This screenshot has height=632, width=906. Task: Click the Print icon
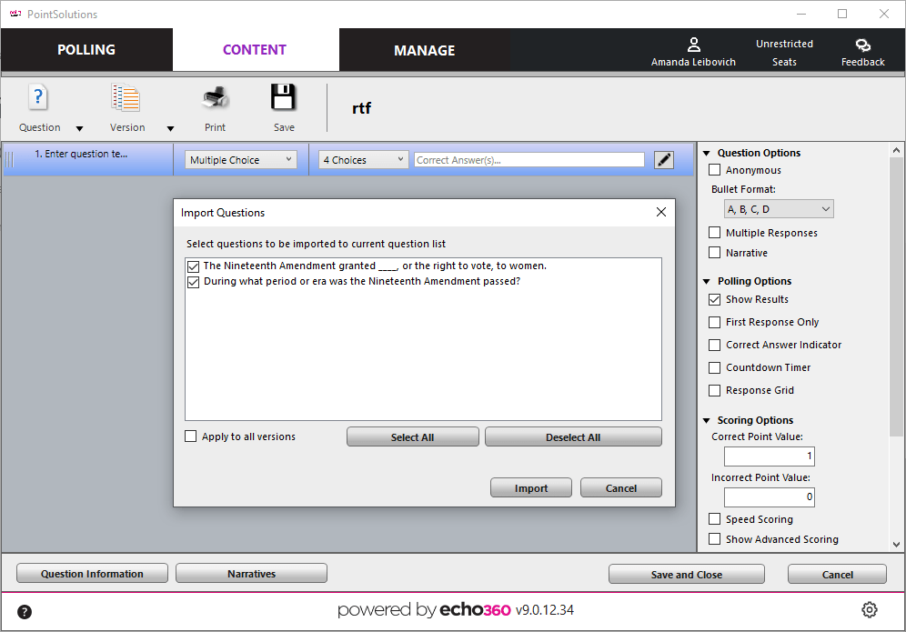pyautogui.click(x=215, y=97)
